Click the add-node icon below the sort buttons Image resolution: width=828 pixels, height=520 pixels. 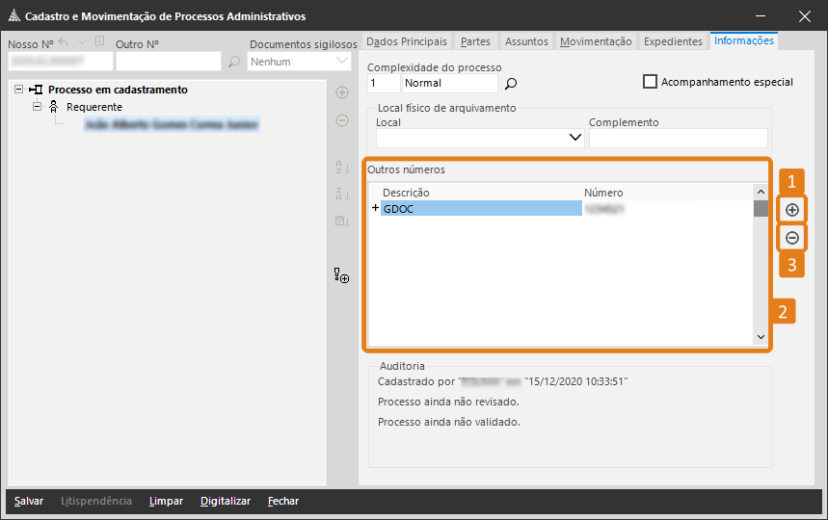[x=341, y=276]
